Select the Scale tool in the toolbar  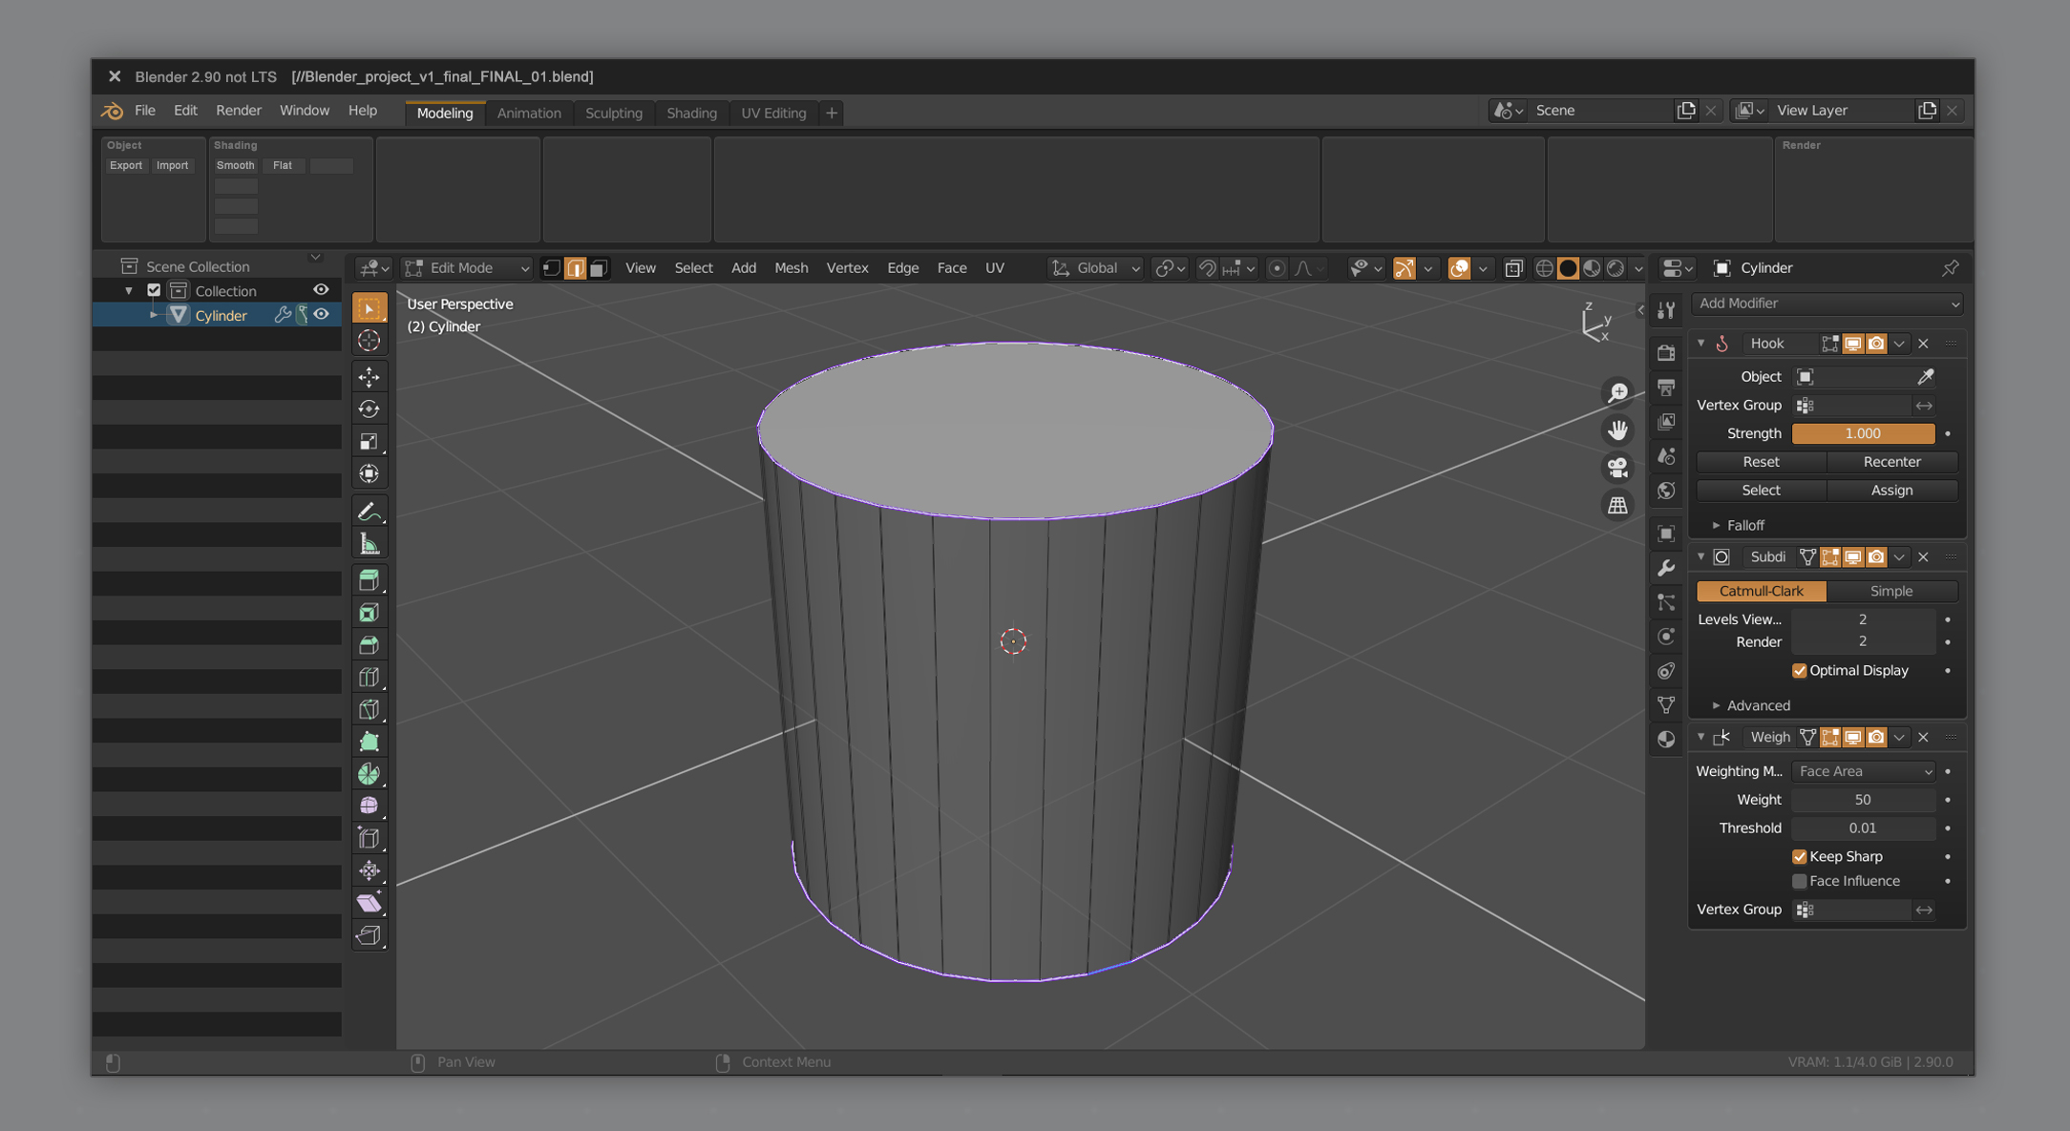pos(369,442)
